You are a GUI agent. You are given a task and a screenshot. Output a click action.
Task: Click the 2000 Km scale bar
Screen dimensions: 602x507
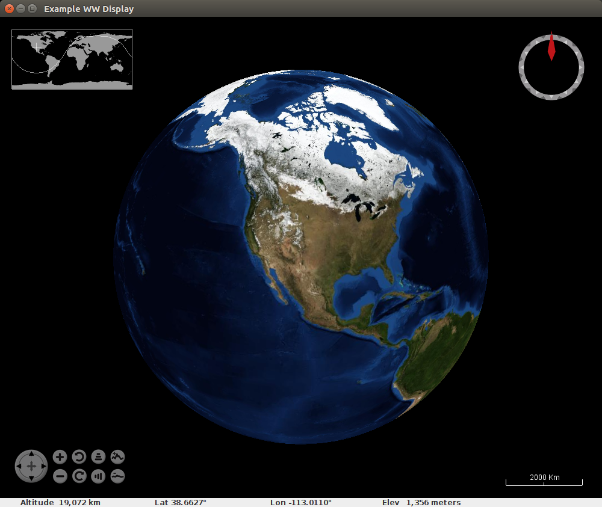click(x=544, y=480)
